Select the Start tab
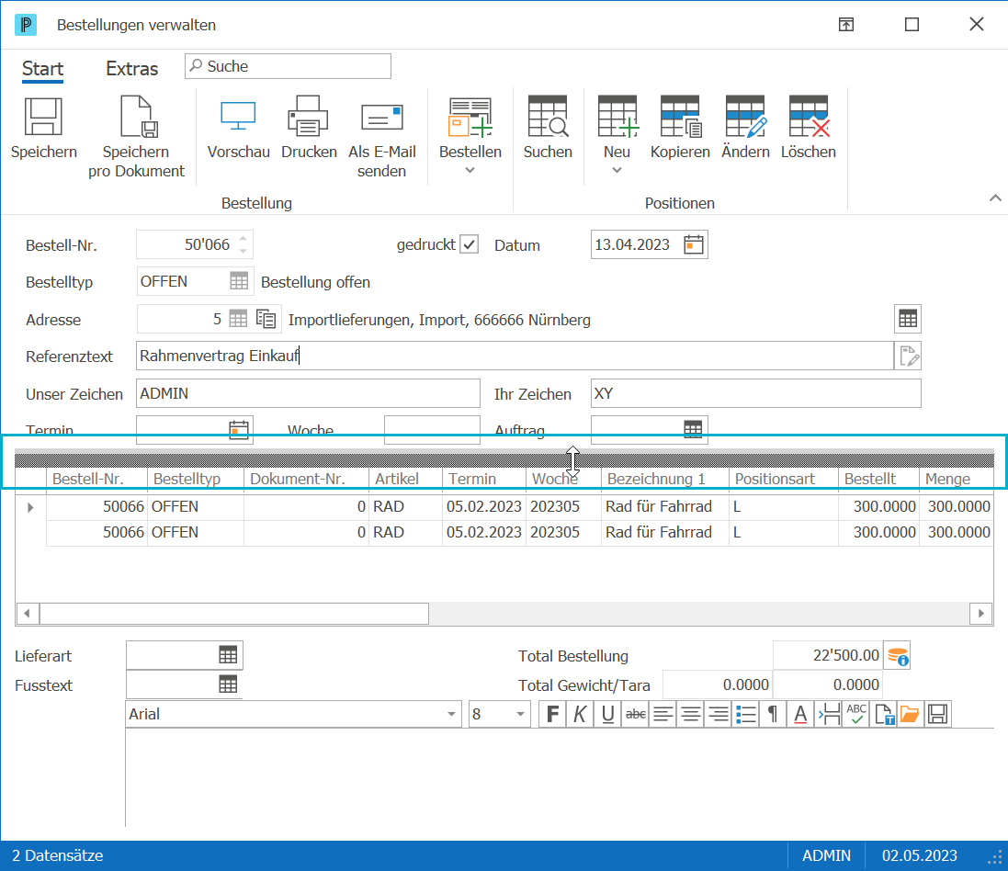1008x871 pixels. [x=42, y=69]
